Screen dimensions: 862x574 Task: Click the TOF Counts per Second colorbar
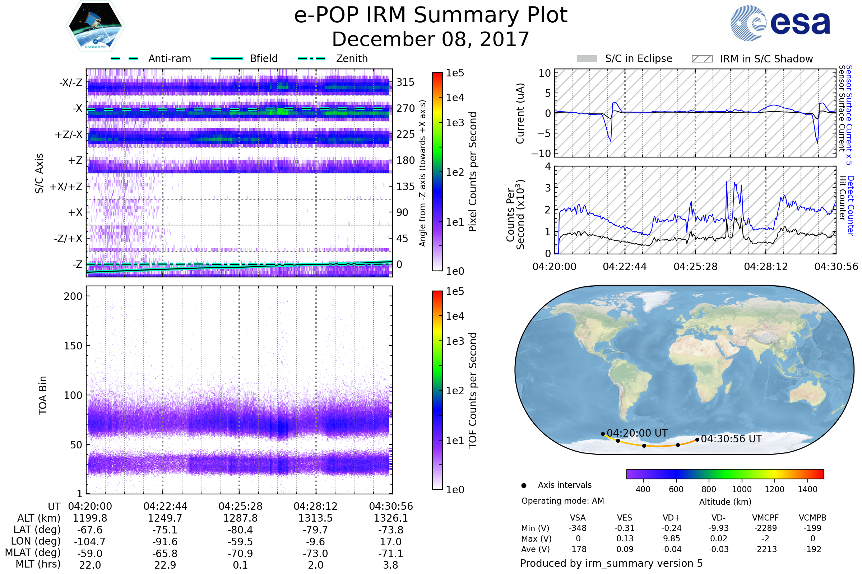click(x=437, y=390)
